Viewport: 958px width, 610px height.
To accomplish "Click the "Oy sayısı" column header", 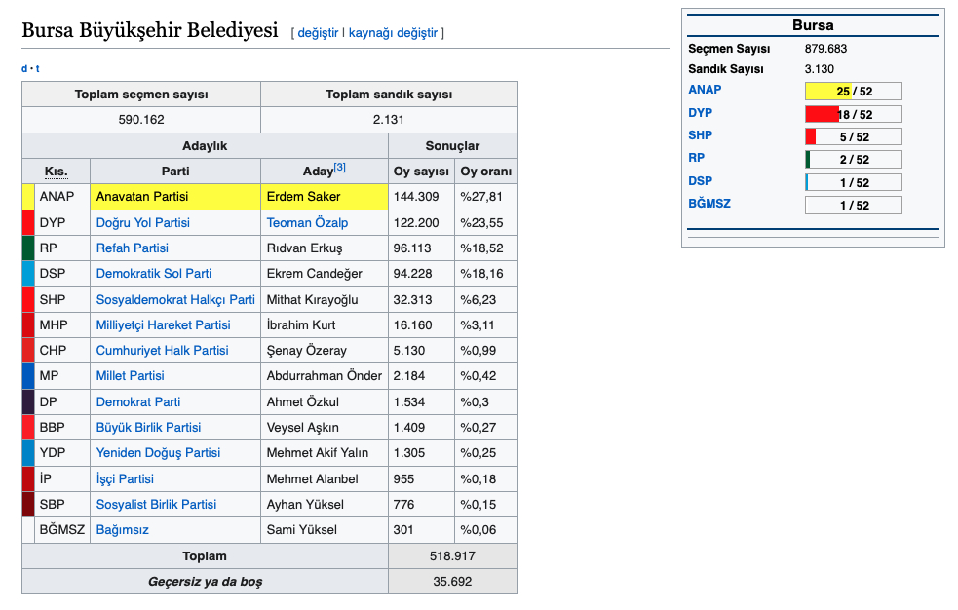I will (421, 172).
